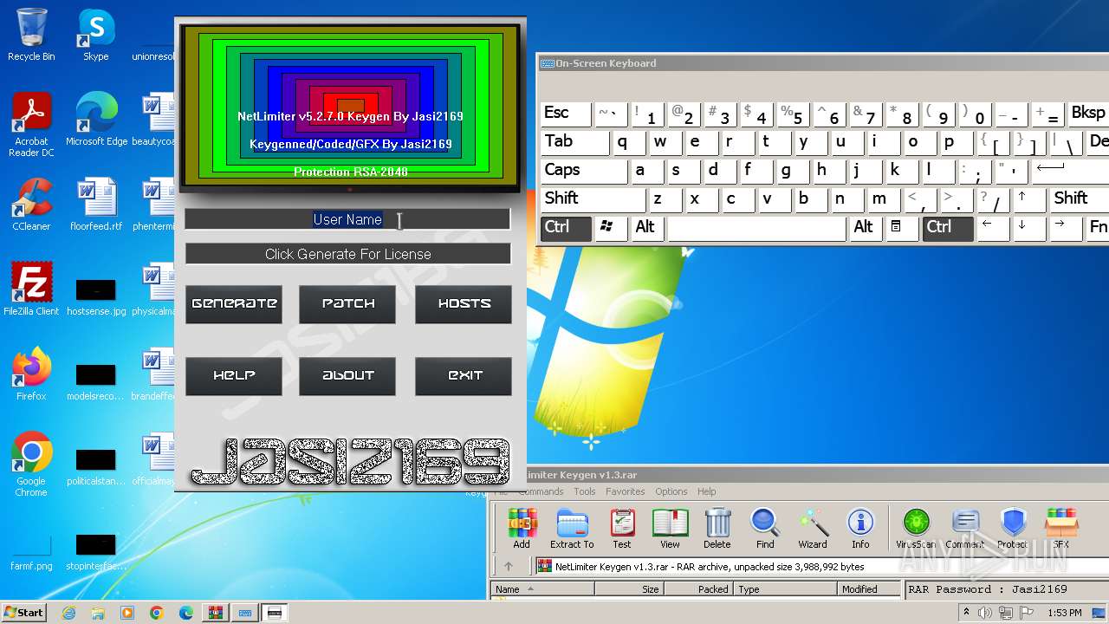Click the 'Click Generate For License' field
Viewport: 1109px width, 624px height.
tap(347, 254)
